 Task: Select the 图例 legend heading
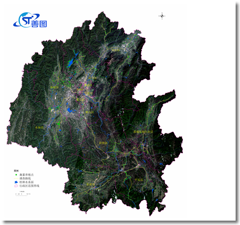[16, 171]
